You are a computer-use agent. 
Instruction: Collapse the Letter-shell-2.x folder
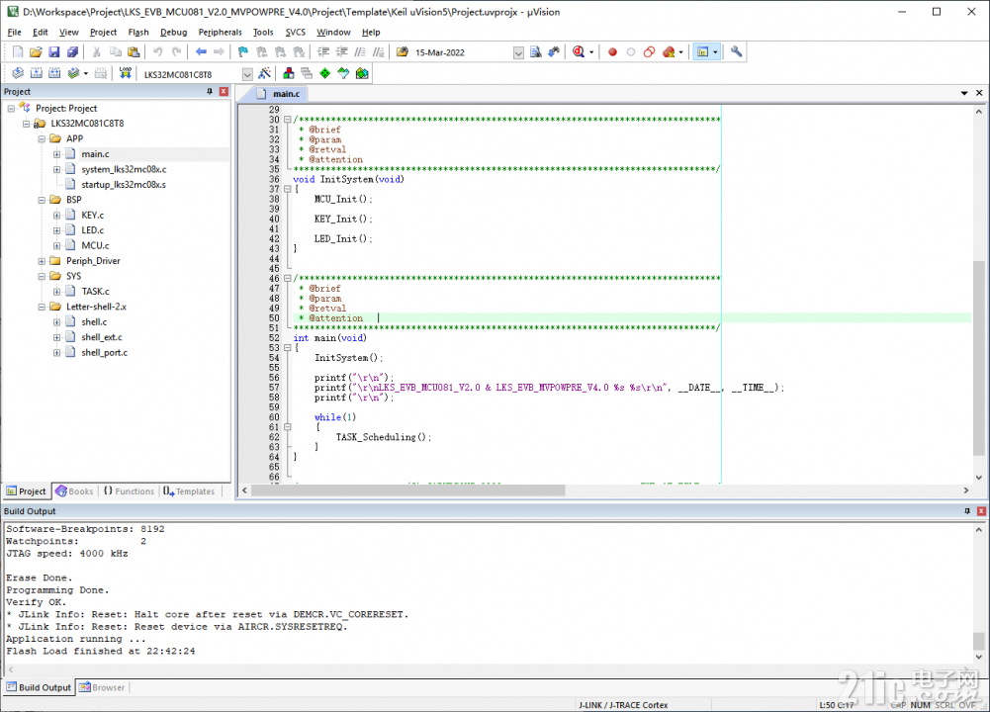click(42, 307)
